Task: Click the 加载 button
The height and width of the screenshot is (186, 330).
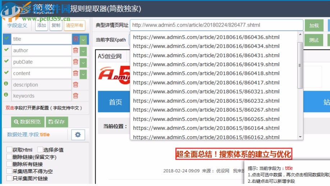Action: pos(314,25)
